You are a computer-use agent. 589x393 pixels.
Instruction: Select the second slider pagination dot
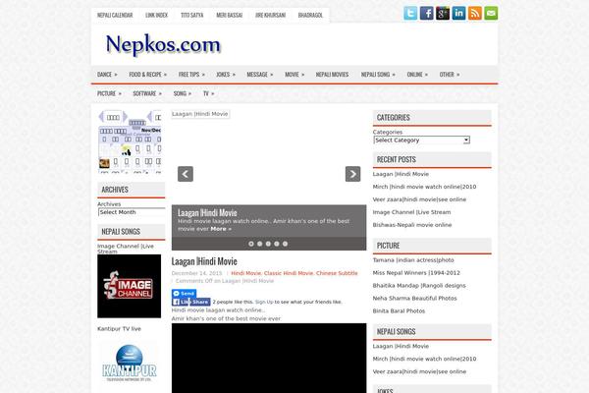pyautogui.click(x=259, y=244)
